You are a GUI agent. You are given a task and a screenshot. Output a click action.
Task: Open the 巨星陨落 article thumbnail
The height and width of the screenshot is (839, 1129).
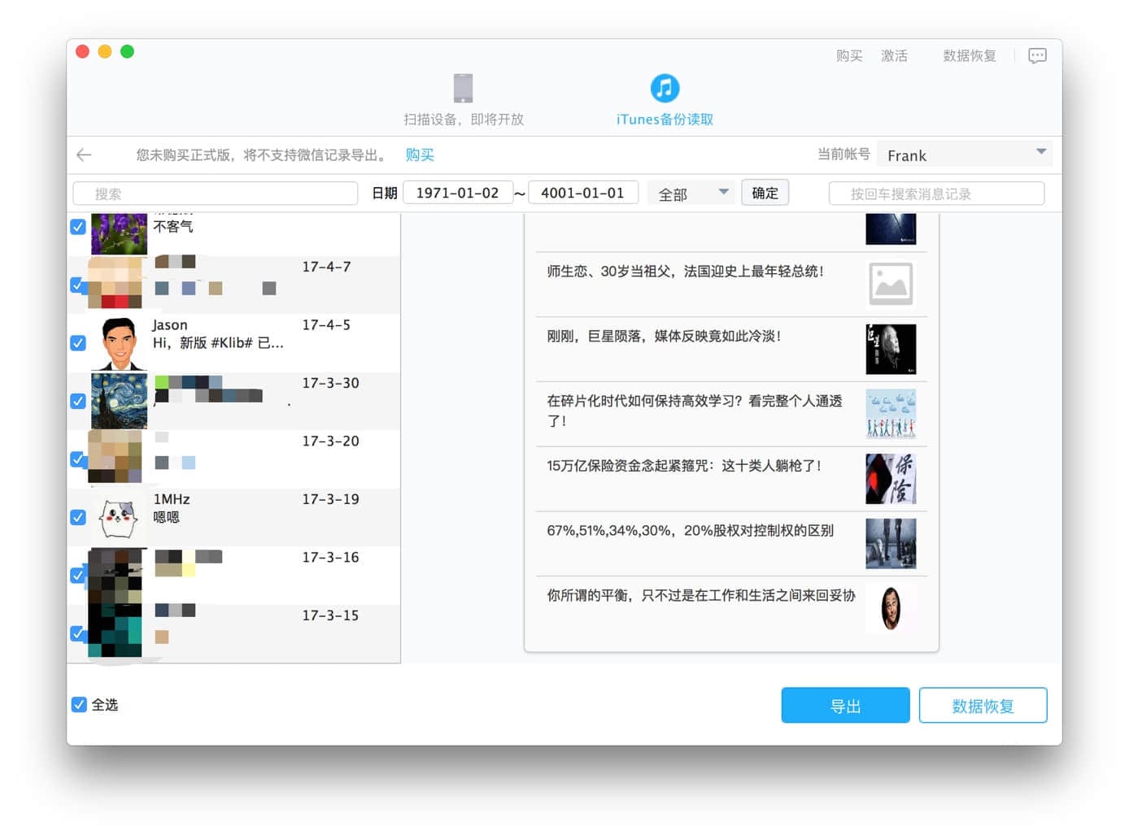point(891,349)
